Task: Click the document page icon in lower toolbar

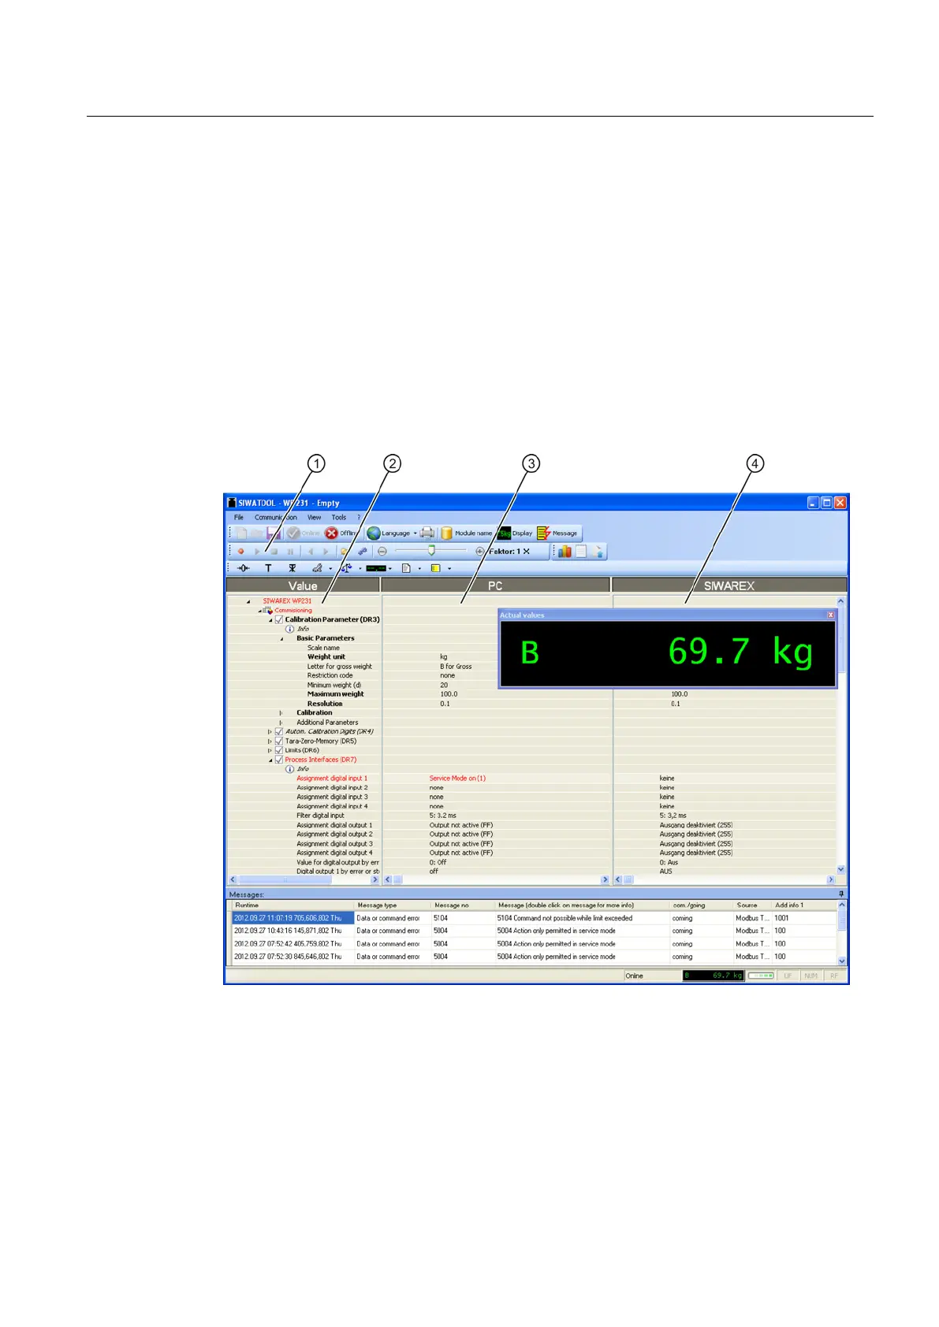Action: coord(406,568)
